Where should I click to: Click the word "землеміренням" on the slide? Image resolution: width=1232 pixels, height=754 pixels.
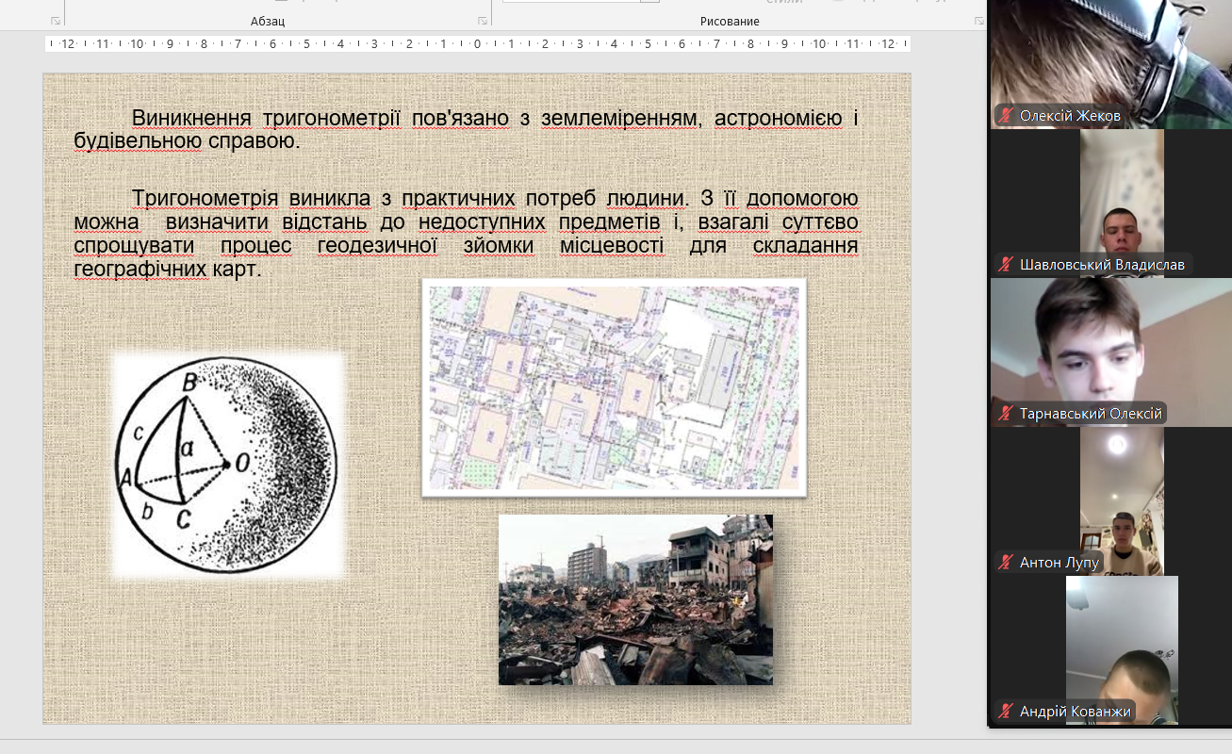pyautogui.click(x=620, y=118)
